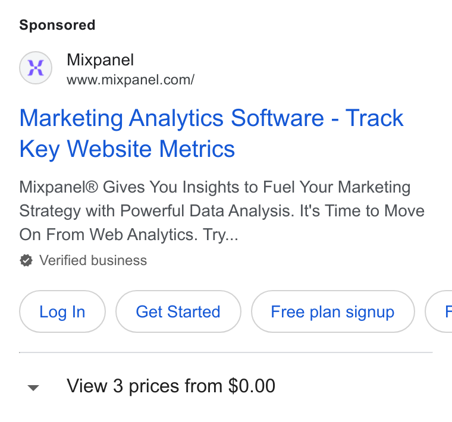Choose the Get Started sitelink chip
The height and width of the screenshot is (422, 452).
[x=178, y=311]
